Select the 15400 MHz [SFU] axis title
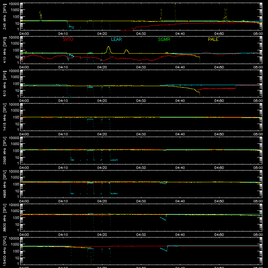Screen dimensions: 268x268 pyautogui.click(x=4, y=251)
